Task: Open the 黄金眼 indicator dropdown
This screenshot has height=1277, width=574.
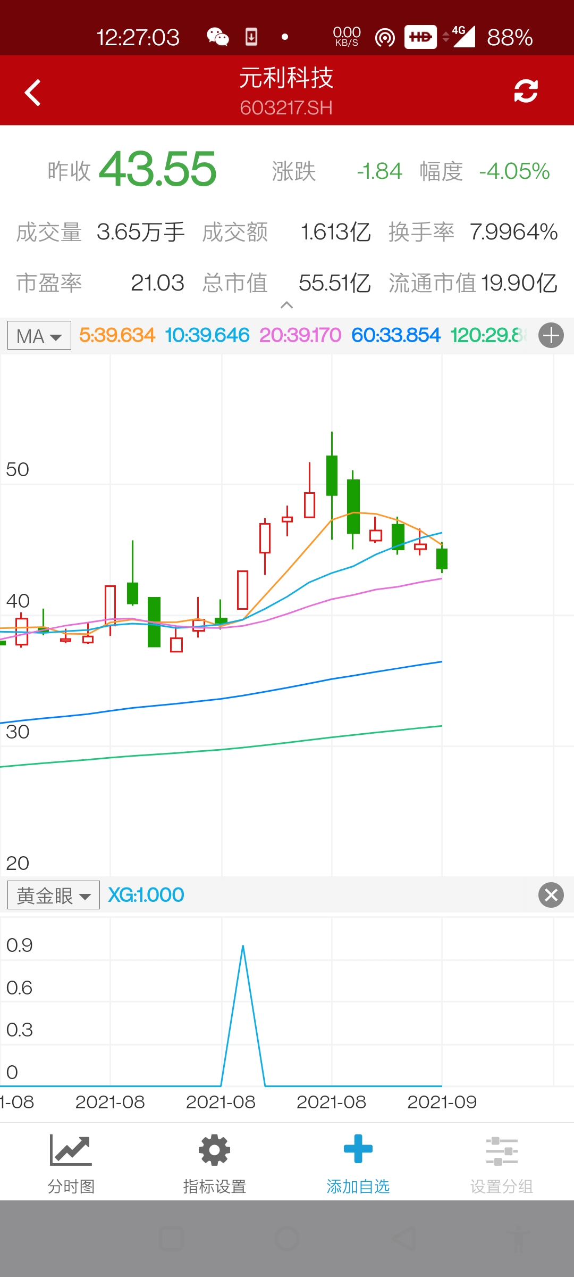Action: click(x=53, y=895)
